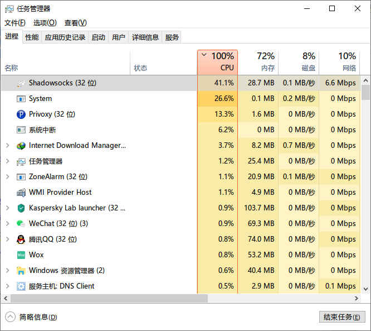Switch to the 启动 tab
371x331 pixels.
tap(99, 37)
